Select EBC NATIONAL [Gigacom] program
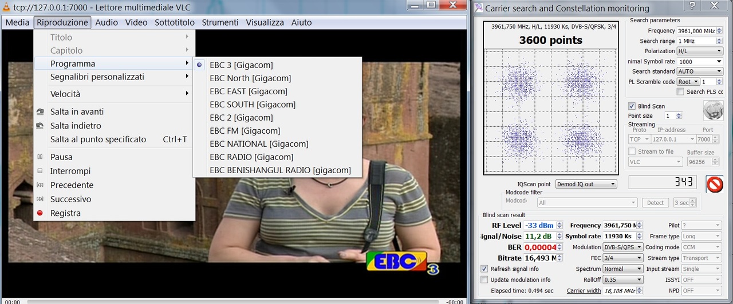The height and width of the screenshot is (304, 733). [277, 144]
